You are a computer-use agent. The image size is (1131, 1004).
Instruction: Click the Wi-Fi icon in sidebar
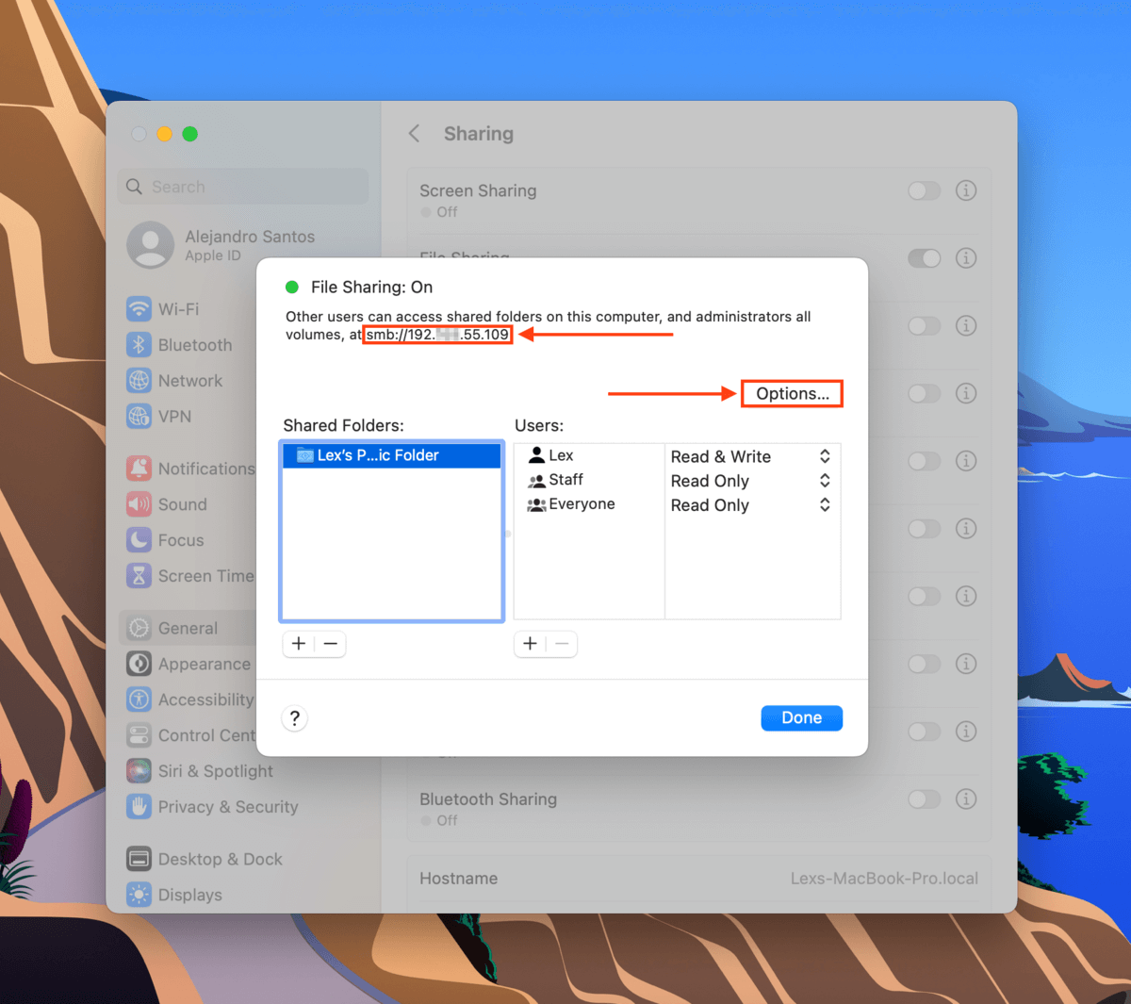pos(139,309)
